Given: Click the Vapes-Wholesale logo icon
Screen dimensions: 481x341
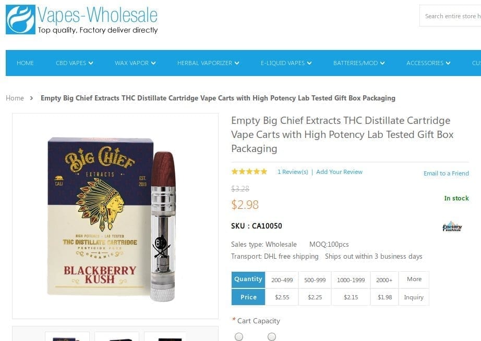Looking at the screenshot, I should (20, 19).
